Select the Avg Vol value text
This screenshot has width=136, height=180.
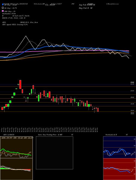click(87, 5)
